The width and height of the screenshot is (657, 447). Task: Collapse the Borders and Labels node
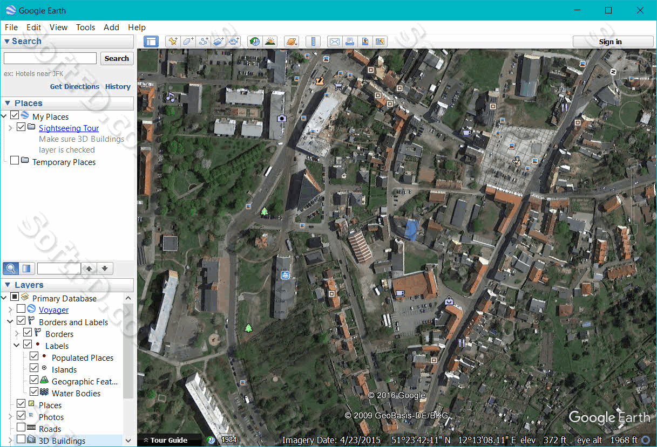click(10, 321)
